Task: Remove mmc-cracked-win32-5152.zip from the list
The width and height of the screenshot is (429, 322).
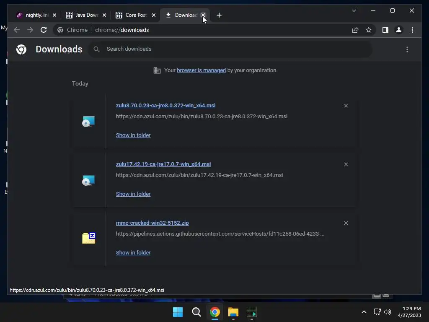Action: click(x=346, y=223)
